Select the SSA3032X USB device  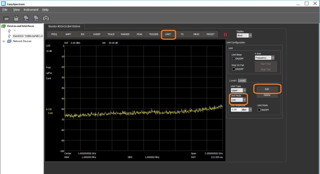27,36
